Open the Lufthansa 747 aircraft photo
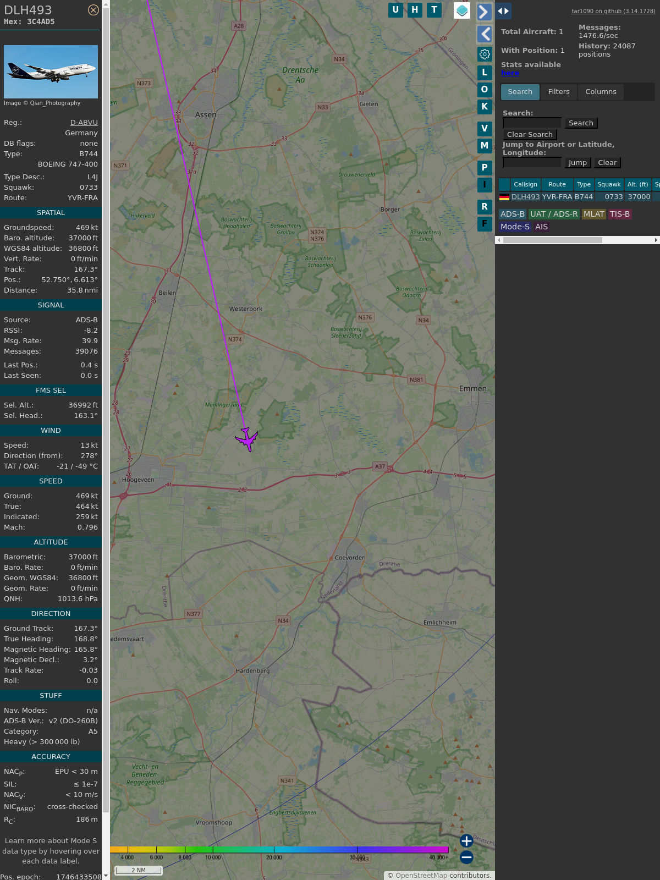This screenshot has height=880, width=660. [51, 71]
